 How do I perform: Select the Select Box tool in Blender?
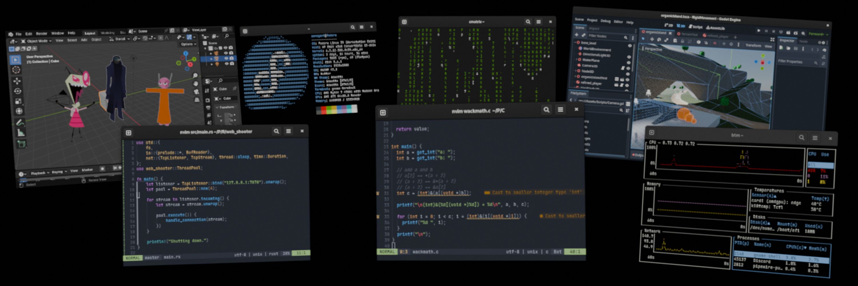click(15, 60)
